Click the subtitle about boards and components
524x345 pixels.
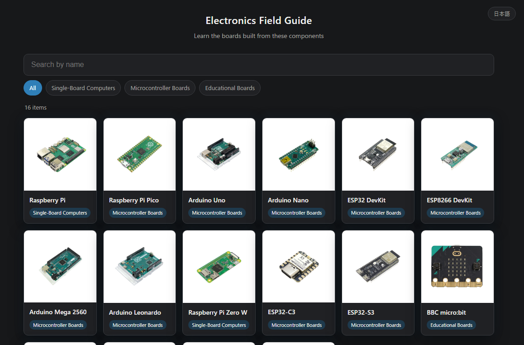point(259,36)
